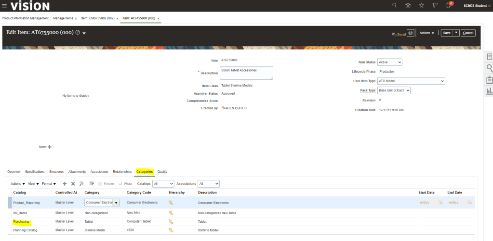This screenshot has width=493, height=241.
Task: Open the hamburger navigator menu
Action: [x=4, y=6]
